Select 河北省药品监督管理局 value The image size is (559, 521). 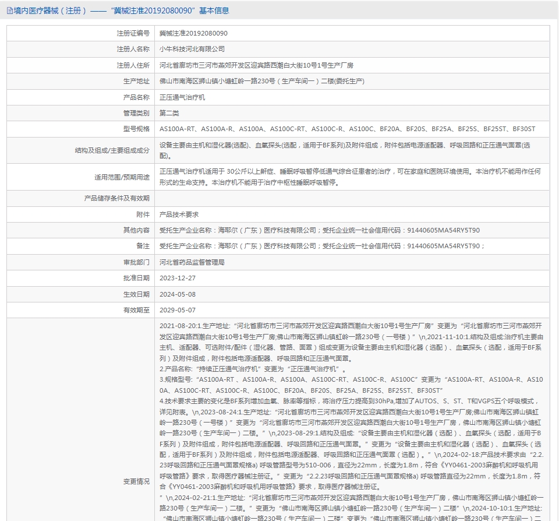192,262
